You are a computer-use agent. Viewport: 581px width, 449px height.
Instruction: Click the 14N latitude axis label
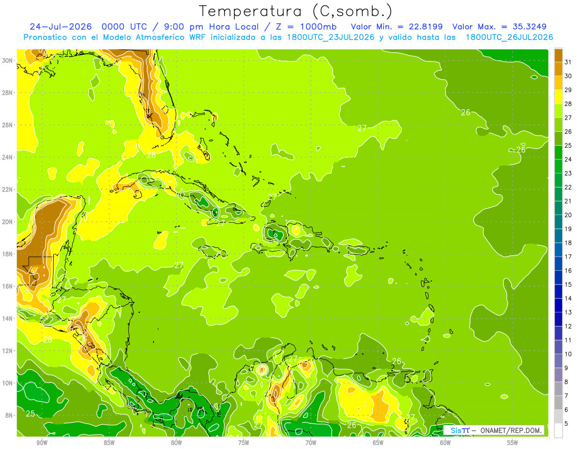pyautogui.click(x=8, y=318)
